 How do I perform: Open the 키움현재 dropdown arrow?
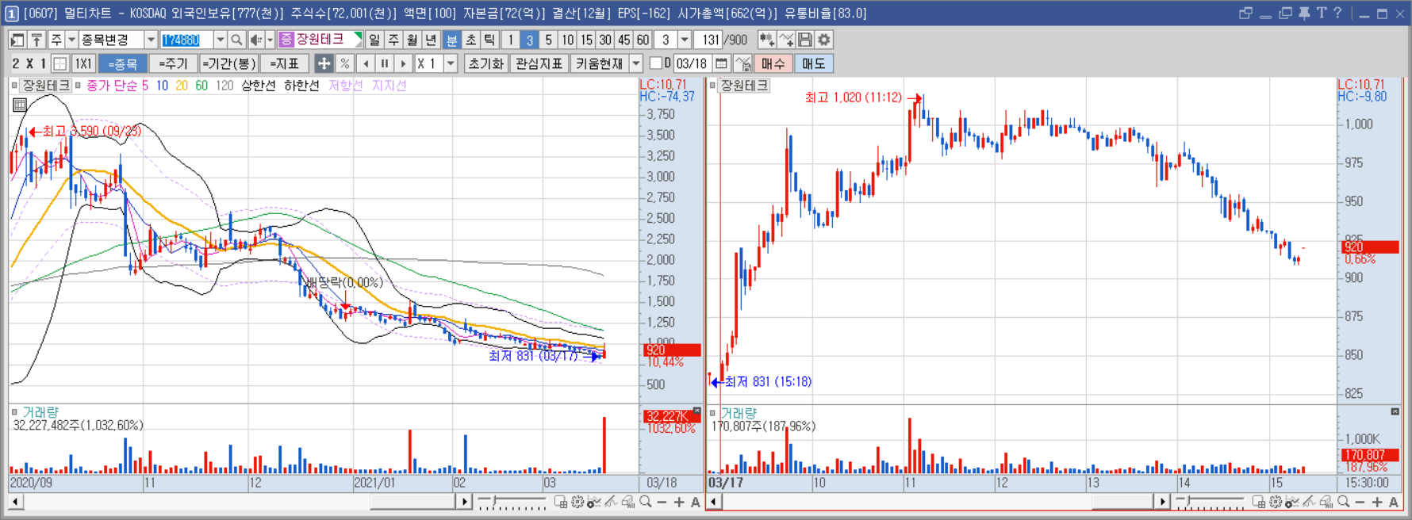click(x=636, y=63)
